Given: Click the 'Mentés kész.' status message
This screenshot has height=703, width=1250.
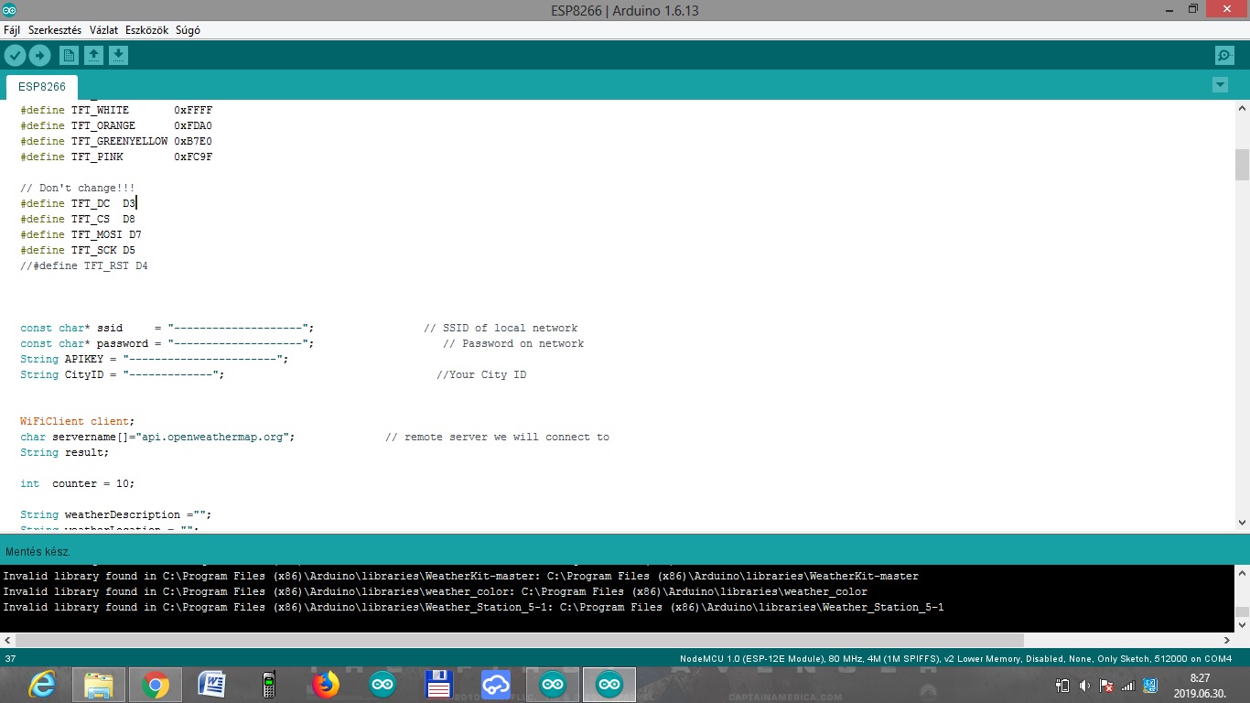Looking at the screenshot, I should coord(38,552).
